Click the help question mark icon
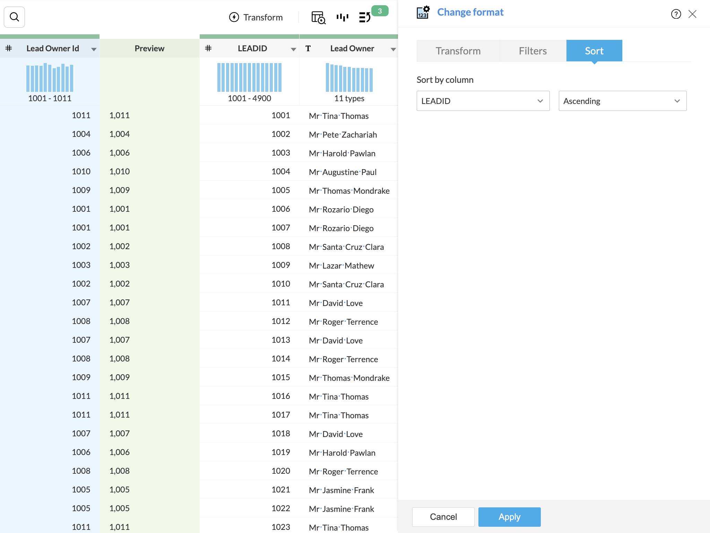Screen dimensions: 710x533 coord(676,14)
